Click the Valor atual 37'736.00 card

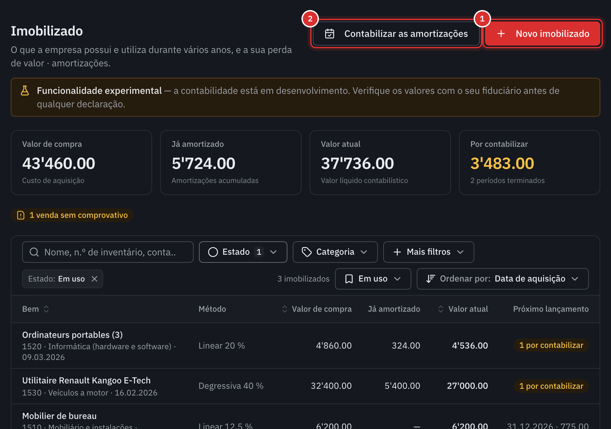tap(380, 163)
